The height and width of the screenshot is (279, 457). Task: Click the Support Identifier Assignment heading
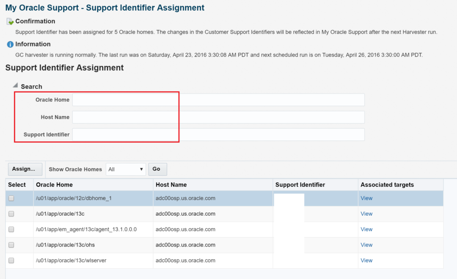64,68
